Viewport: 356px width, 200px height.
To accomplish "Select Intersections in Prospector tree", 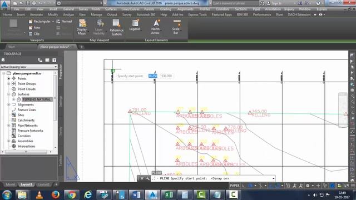I will [x=26, y=146].
